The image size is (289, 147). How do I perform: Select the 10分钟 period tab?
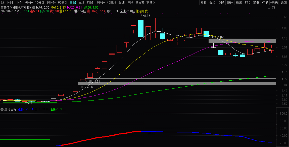[x=100, y=3]
